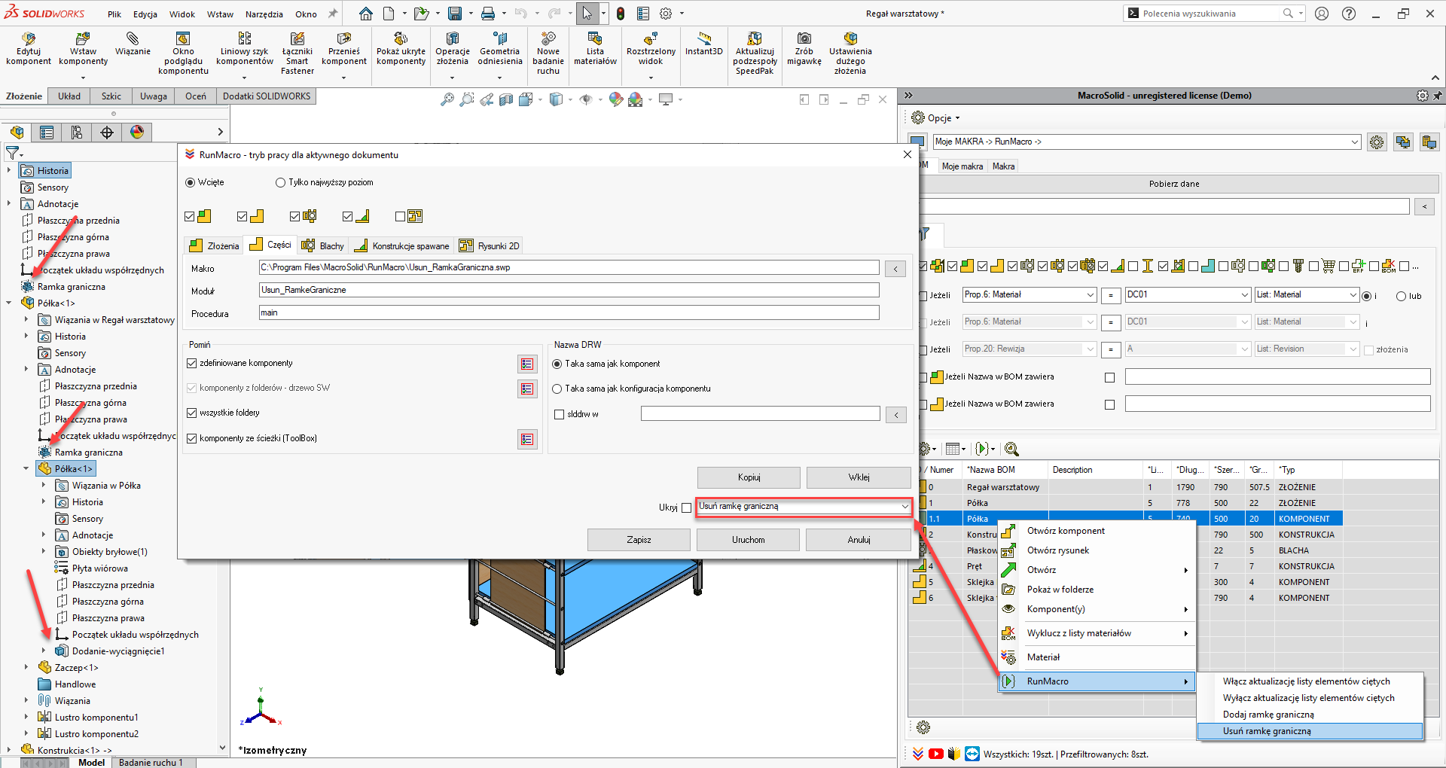1446x768 pixels.
Task: Select Taka sama jak konfiguracja komponentu radio
Action: [x=557, y=389]
